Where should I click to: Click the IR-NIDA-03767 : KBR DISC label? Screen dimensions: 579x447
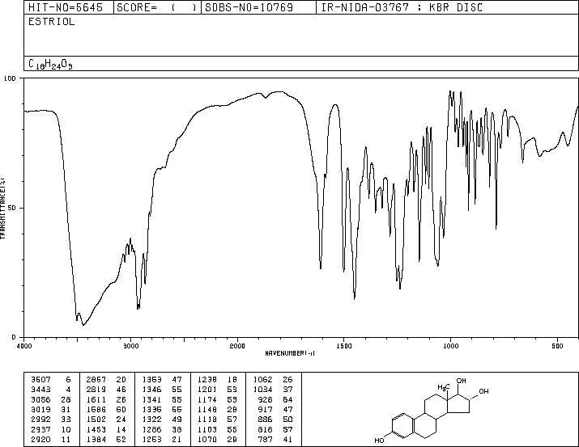[x=402, y=7]
